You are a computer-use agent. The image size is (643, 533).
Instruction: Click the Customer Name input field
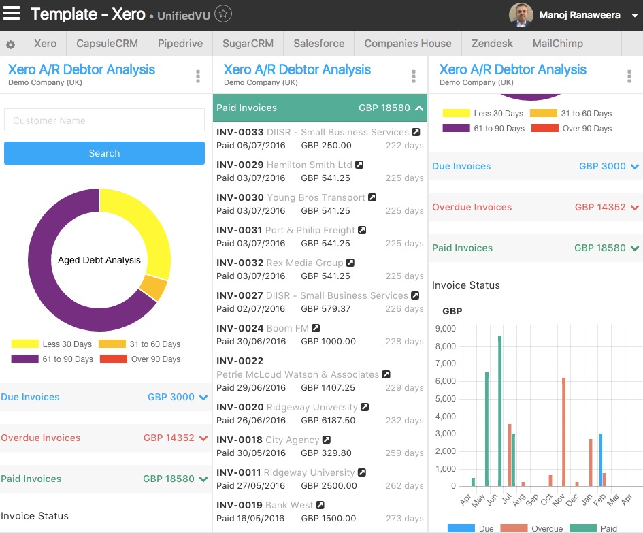click(x=105, y=120)
